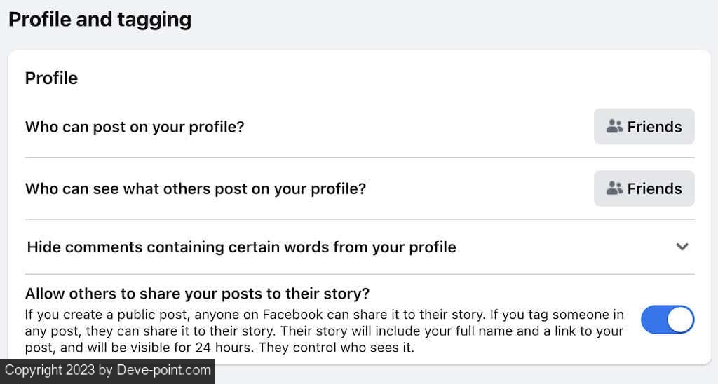This screenshot has width=718, height=384.
Task: Click the Copyright 2023 Deve-point.com watermark
Action: pyautogui.click(x=107, y=370)
